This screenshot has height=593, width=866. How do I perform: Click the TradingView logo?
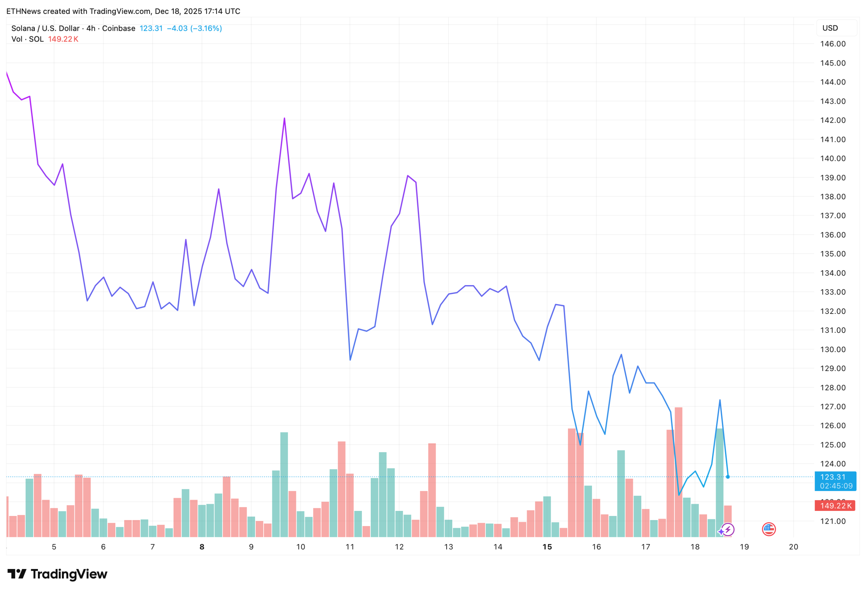point(17,574)
